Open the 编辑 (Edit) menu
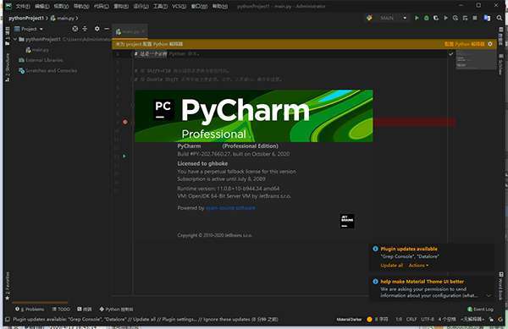Screen dimensions: 508x329 pos(42,6)
